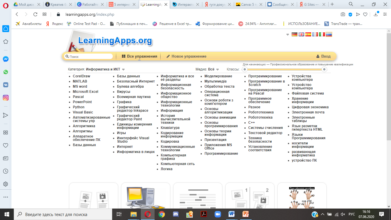Open the Логика category link
Screen dimensions: 391x220
[x=167, y=169]
